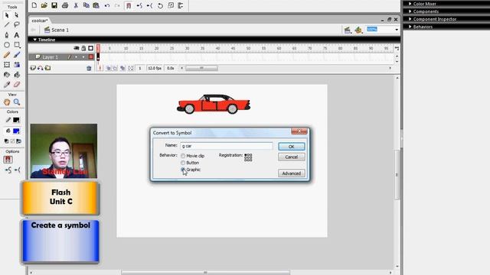Image resolution: width=490 pixels, height=275 pixels.
Task: Select the Eyedropper tool
Action: pyautogui.click(x=7, y=85)
